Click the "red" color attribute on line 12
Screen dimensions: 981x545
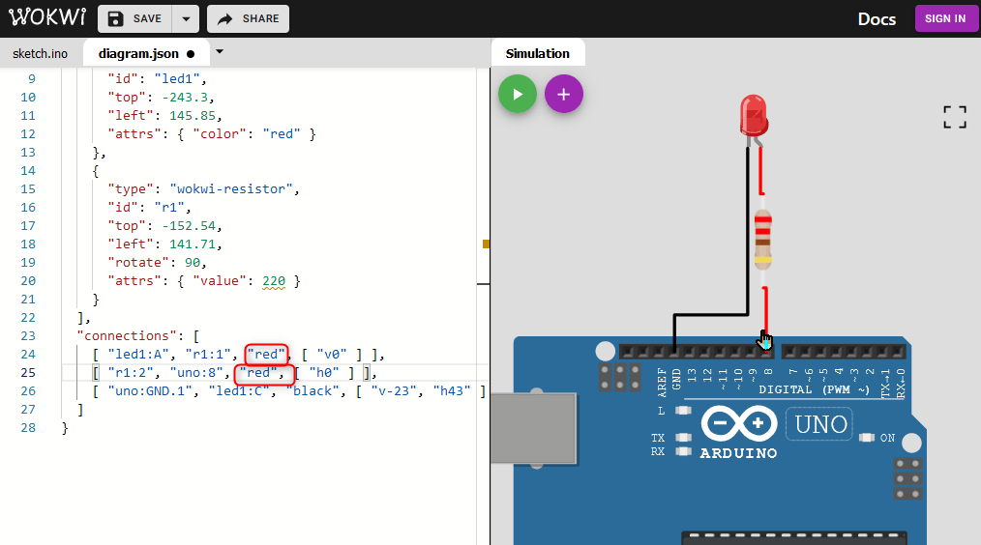pyautogui.click(x=281, y=133)
